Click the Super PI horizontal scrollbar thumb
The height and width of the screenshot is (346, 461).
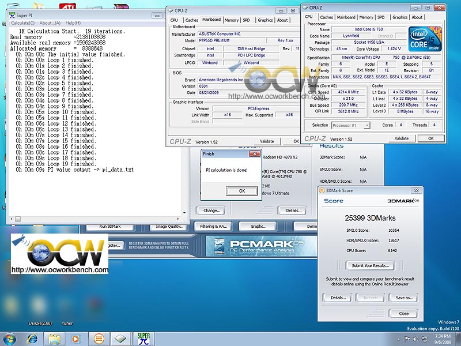point(18,219)
